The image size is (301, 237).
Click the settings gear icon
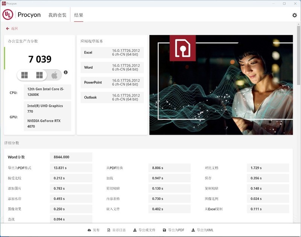(294, 15)
